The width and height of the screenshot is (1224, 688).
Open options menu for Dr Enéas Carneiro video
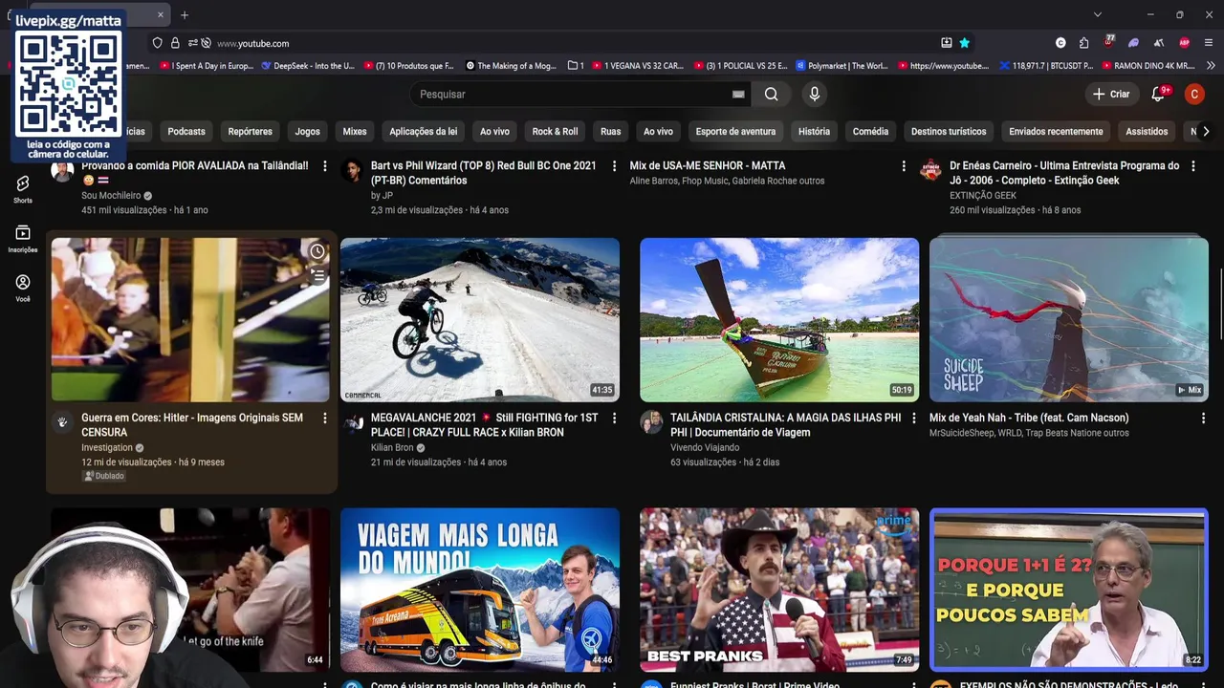(x=1192, y=166)
